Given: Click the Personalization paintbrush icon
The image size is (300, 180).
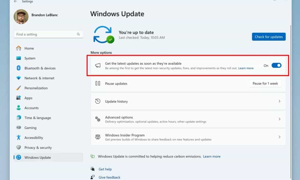Looking at the screenshot, I should pos(19,88).
